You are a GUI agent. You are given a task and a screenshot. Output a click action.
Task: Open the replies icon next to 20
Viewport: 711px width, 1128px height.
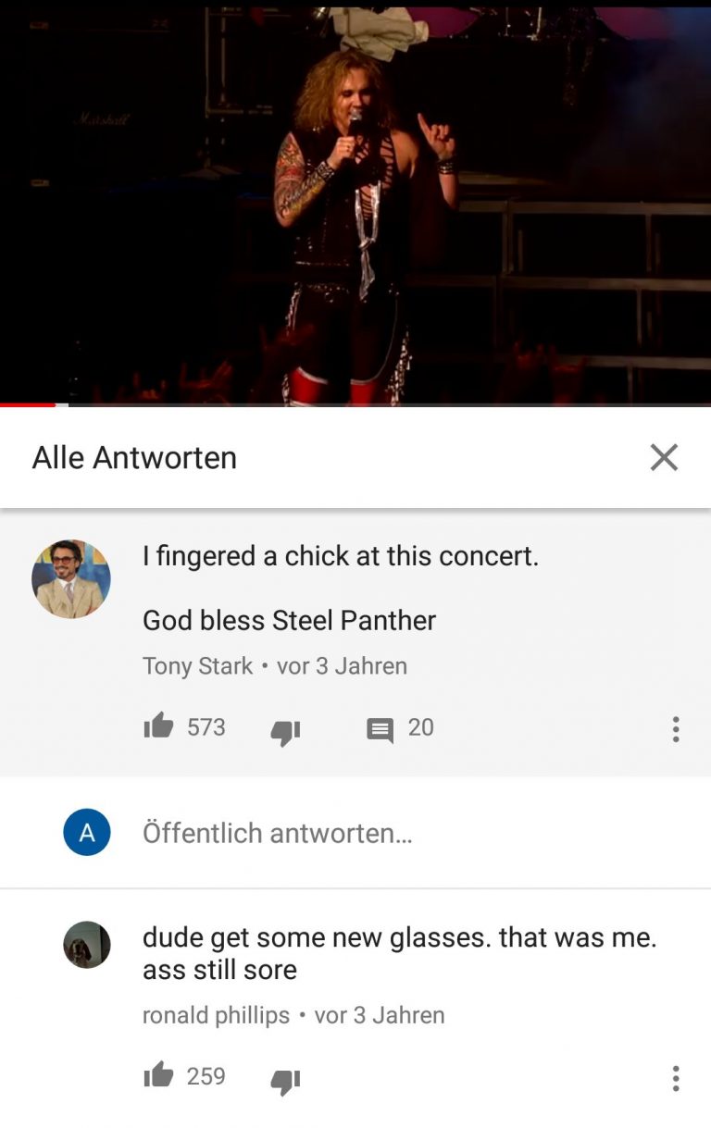(380, 730)
